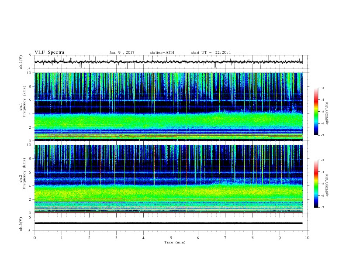Screen dimensions: 346x267
Task: Click time axis tick label 1
Action: 62,238
